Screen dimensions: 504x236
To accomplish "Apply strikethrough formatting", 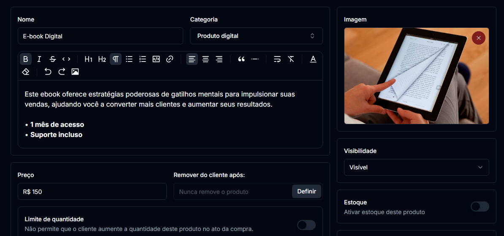I will [53, 59].
